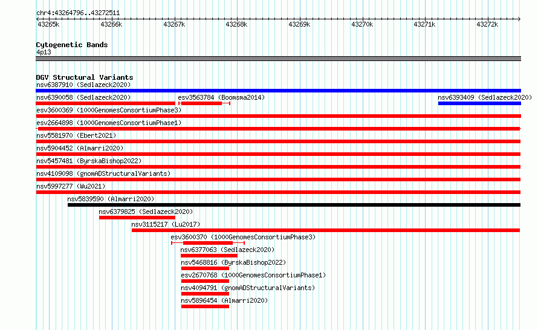The height and width of the screenshot is (330, 538).
Task: Open esv3563784 (Boomsma2014) label
Action: coord(221,97)
